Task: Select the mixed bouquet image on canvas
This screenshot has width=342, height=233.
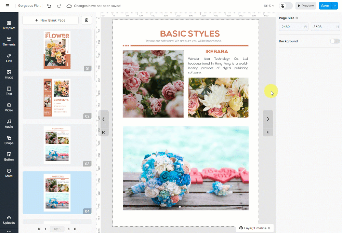Action: tap(218, 97)
